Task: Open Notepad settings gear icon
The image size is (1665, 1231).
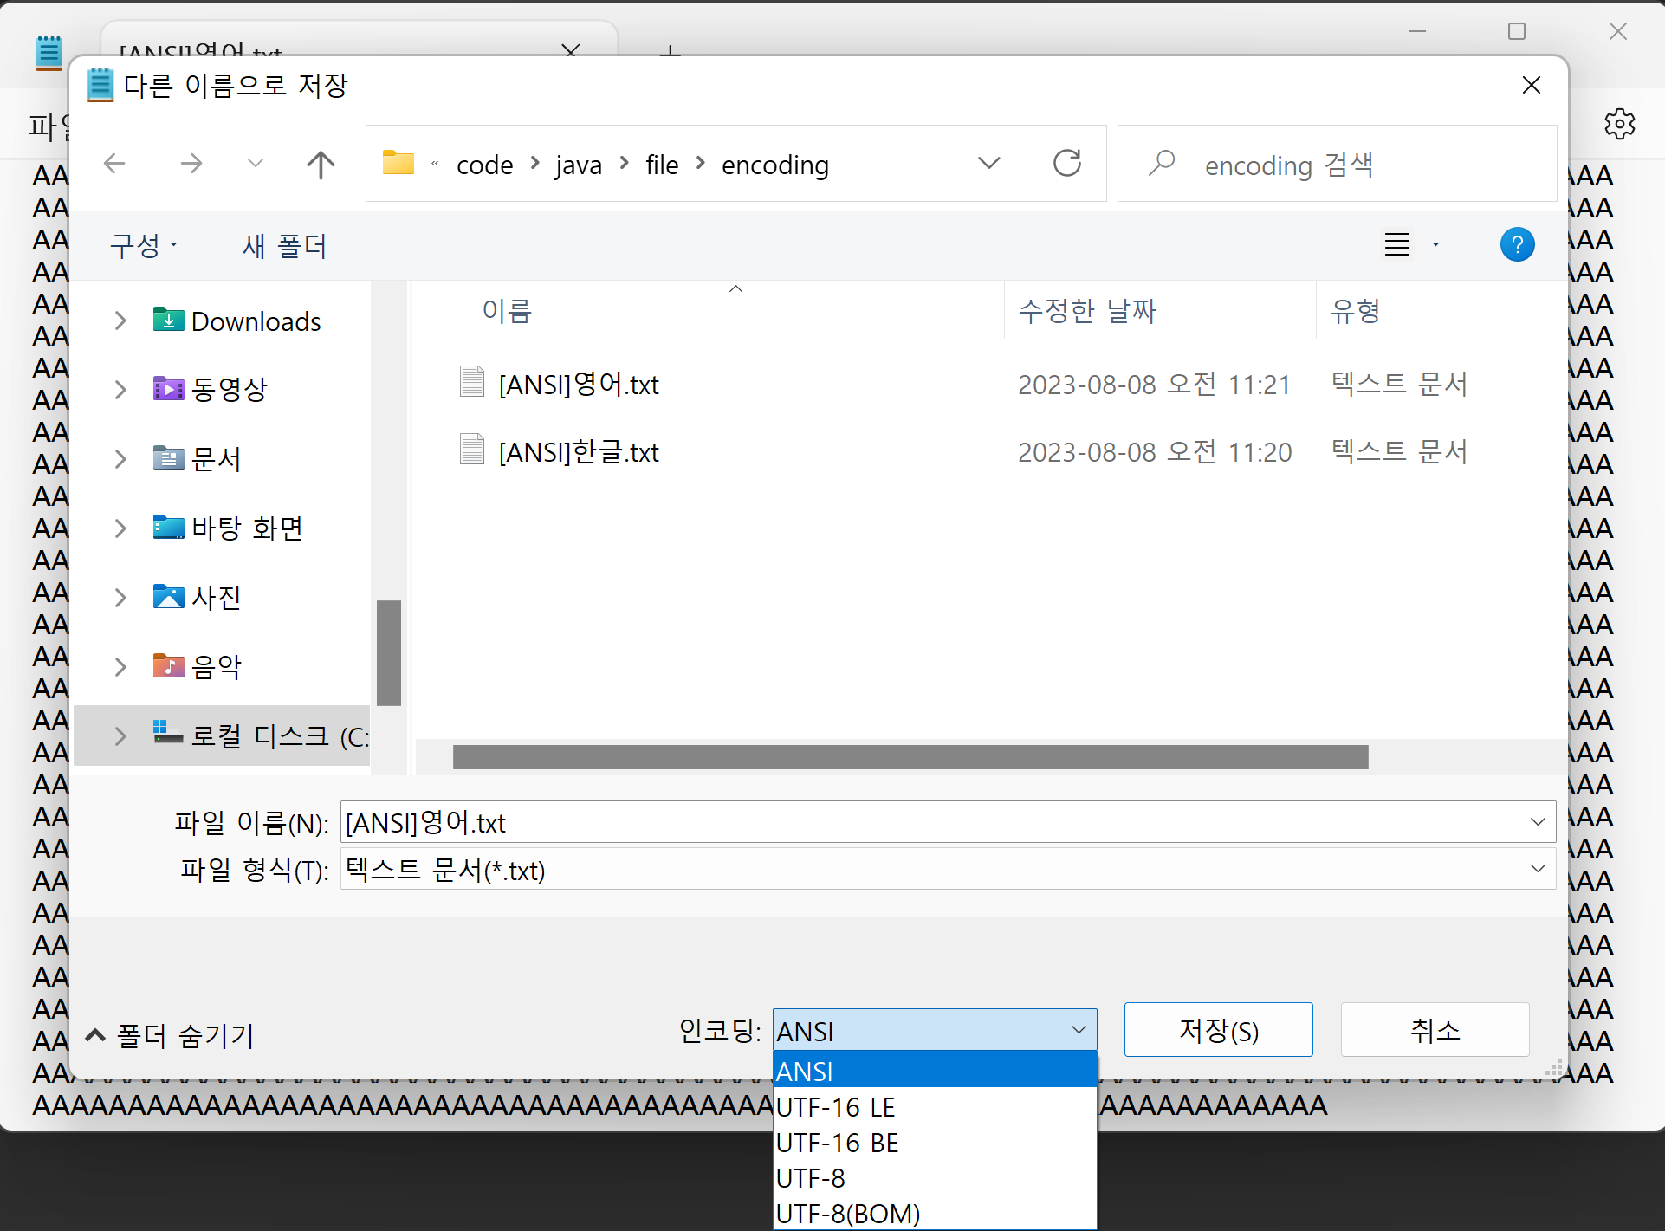Action: tap(1618, 125)
